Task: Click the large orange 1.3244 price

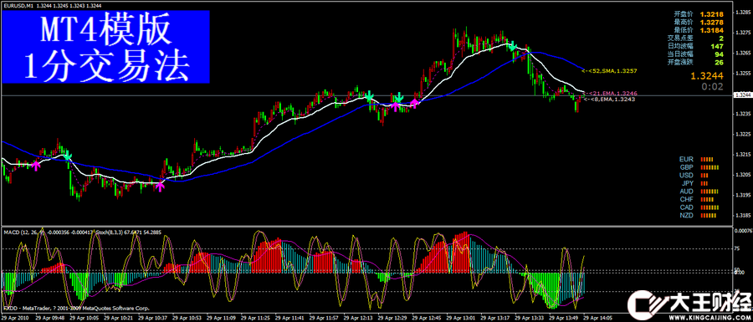Action: tap(707, 76)
